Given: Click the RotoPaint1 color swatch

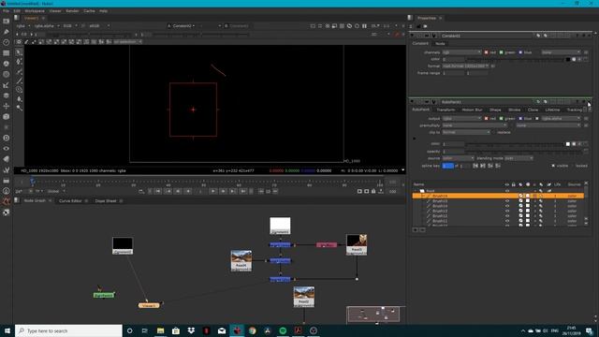Looking at the screenshot, I should (x=568, y=144).
